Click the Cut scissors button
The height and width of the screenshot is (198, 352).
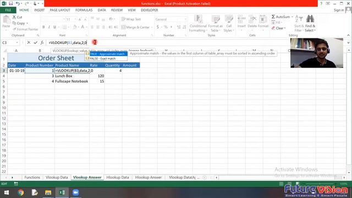(x=17, y=17)
